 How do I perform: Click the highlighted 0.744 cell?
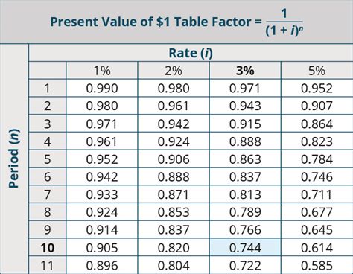point(245,248)
